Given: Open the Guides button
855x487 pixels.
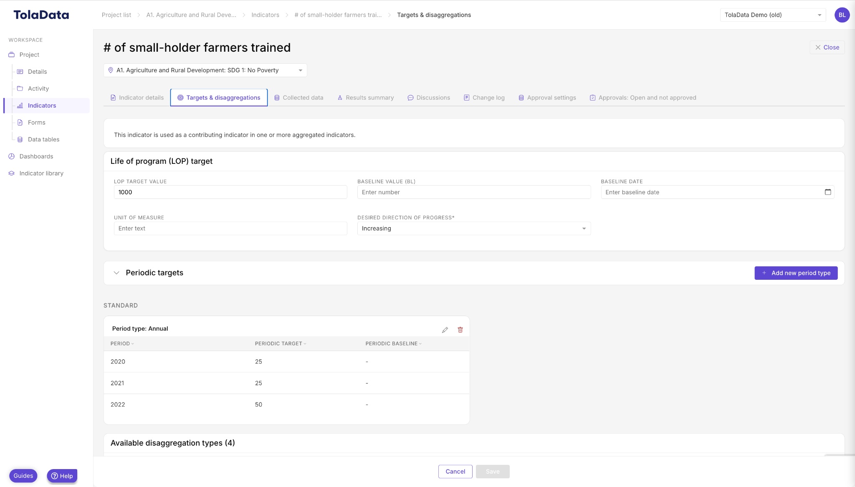Looking at the screenshot, I should 23,476.
